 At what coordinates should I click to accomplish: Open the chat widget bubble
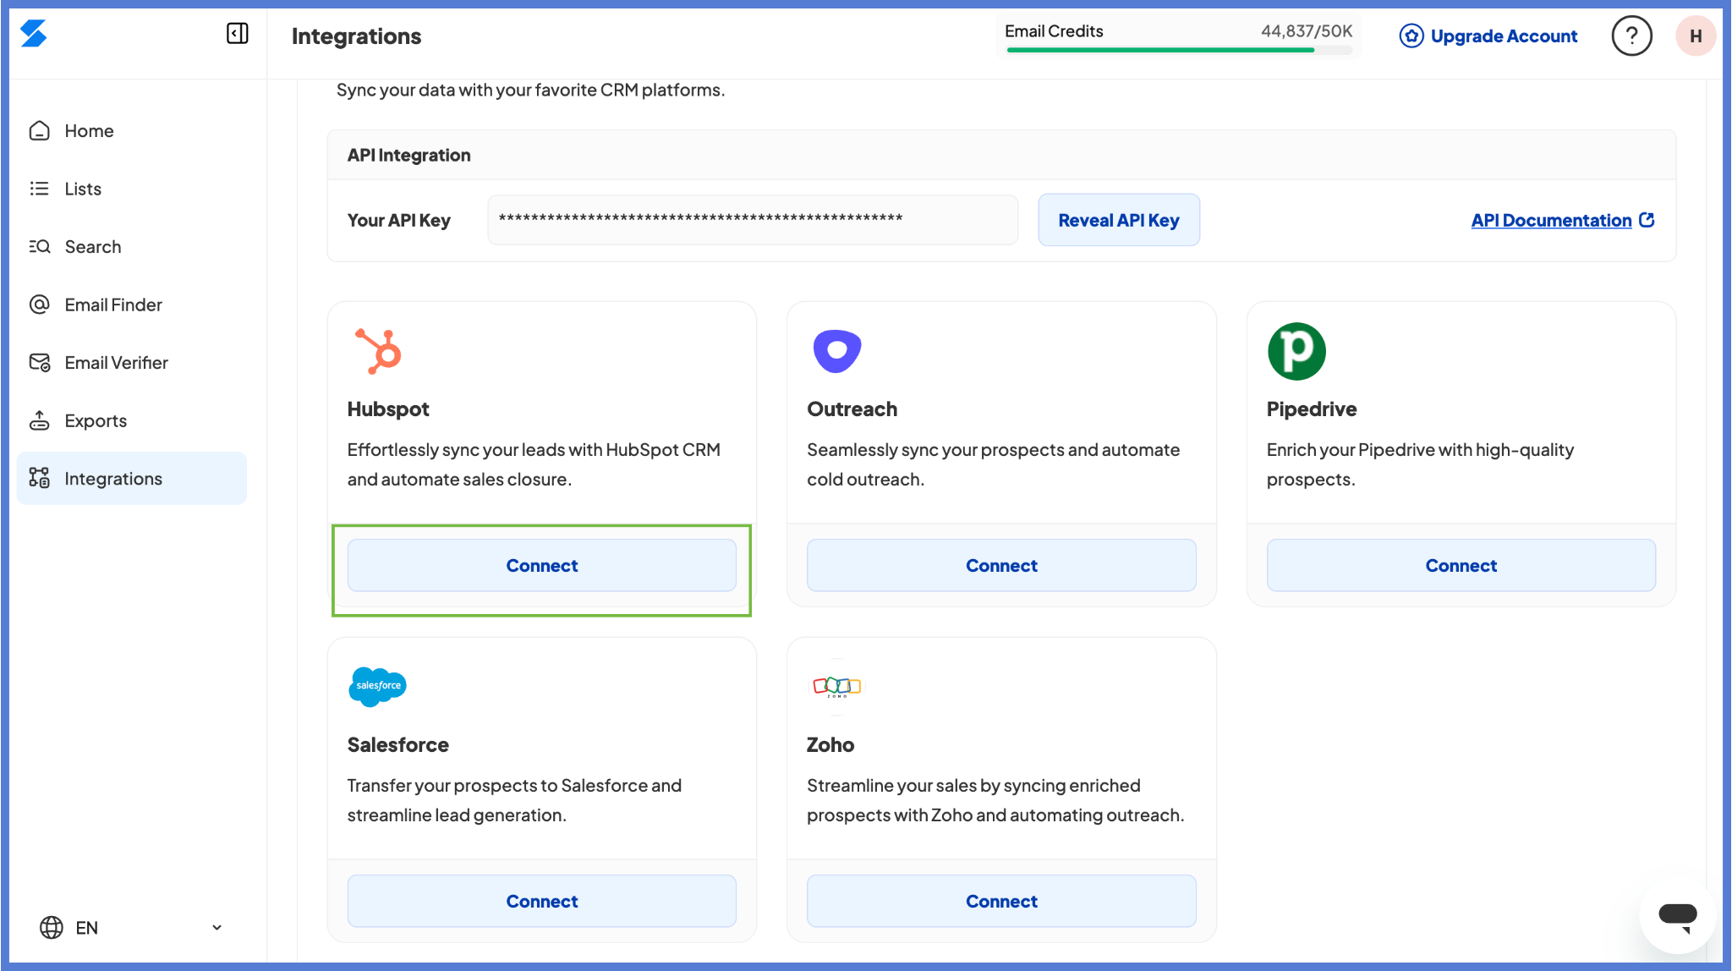(1677, 915)
